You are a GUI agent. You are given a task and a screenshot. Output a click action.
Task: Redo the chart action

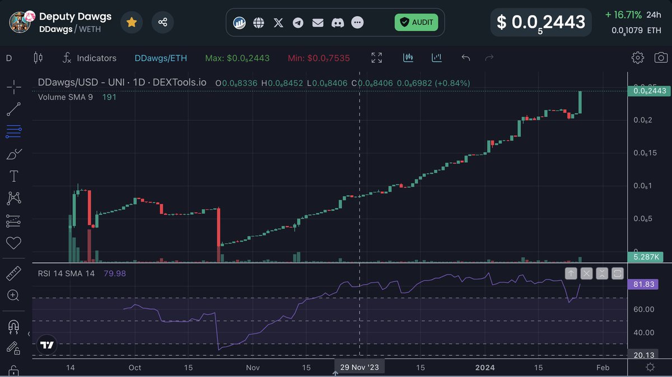click(x=489, y=58)
